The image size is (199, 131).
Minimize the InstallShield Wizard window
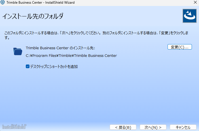(x=169, y=3)
